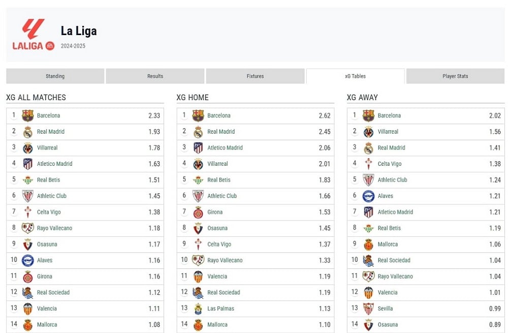Select the Player Stats tab
The width and height of the screenshot is (508, 333).
click(455, 76)
